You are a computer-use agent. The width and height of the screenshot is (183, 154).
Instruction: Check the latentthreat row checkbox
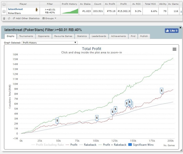pyautogui.click(x=4, y=11)
